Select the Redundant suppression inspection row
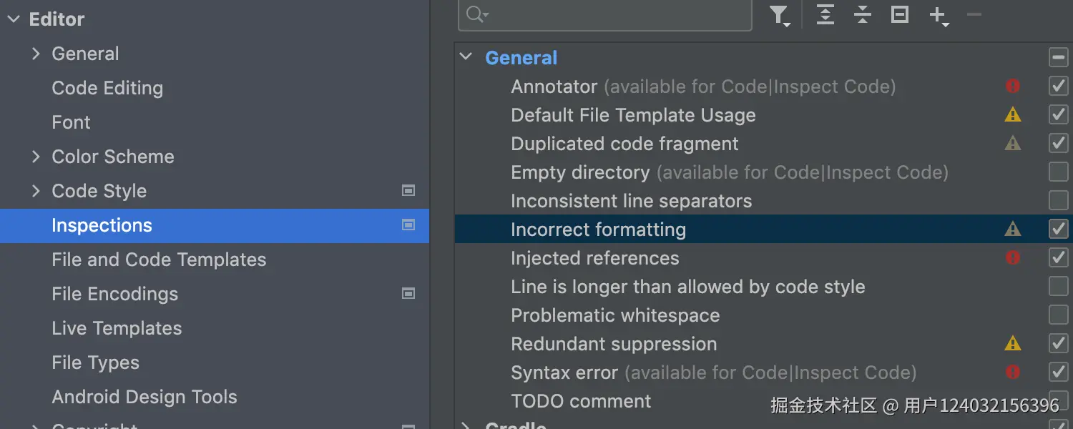 click(x=614, y=344)
